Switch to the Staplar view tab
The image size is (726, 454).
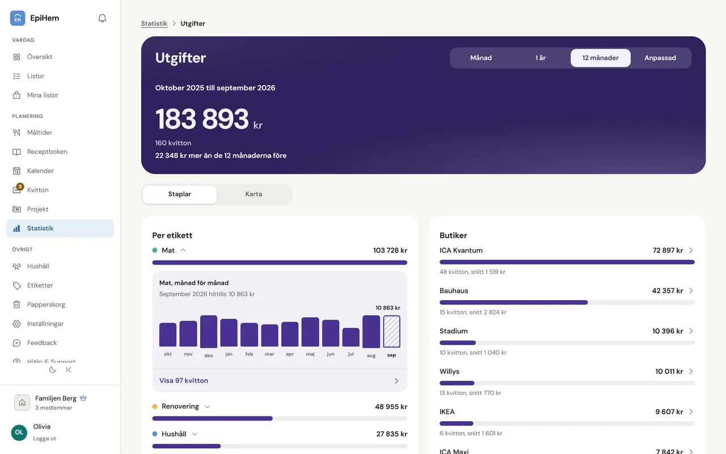click(x=180, y=194)
